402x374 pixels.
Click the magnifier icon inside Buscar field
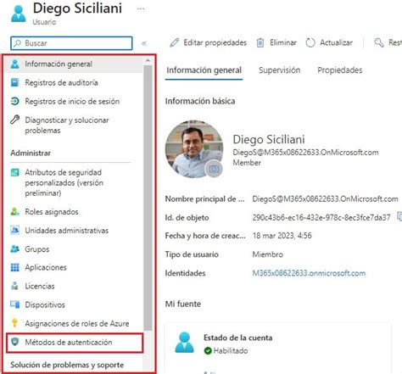[x=18, y=43]
